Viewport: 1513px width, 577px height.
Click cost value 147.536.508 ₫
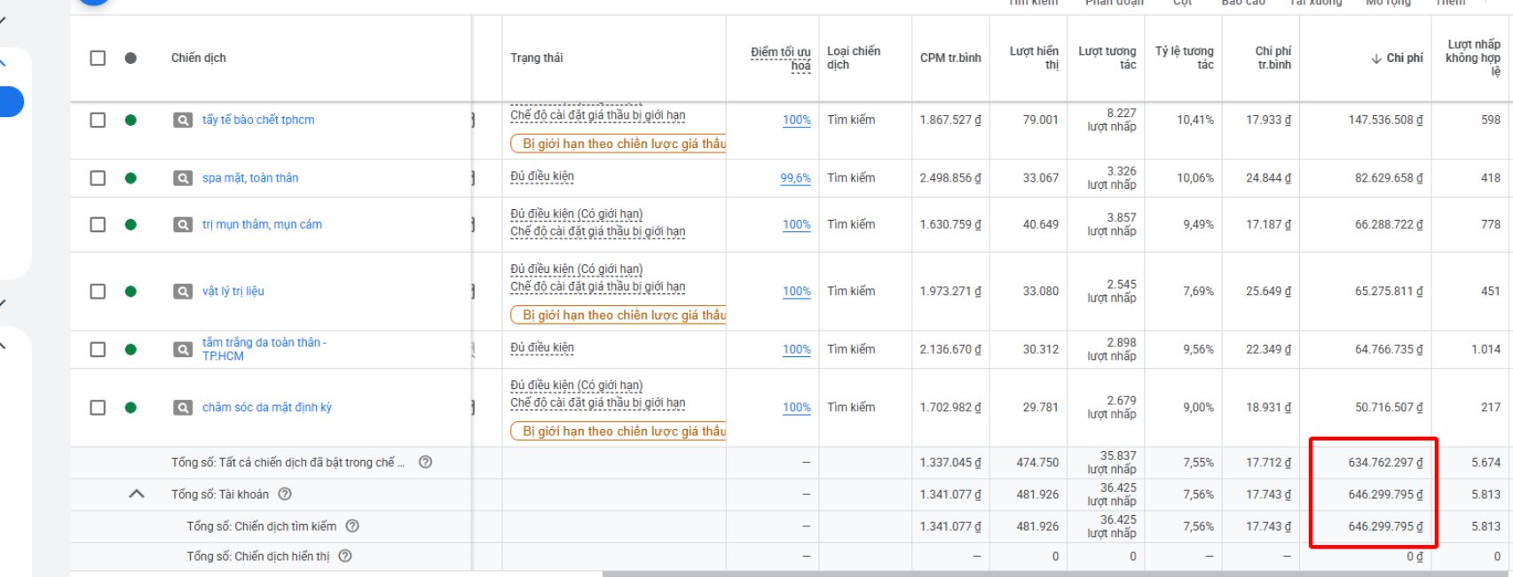coord(1386,120)
